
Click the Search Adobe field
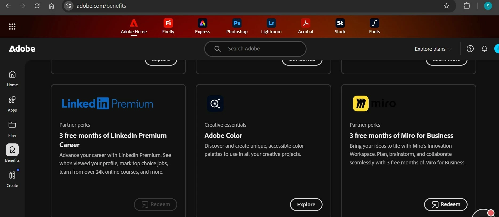(255, 49)
